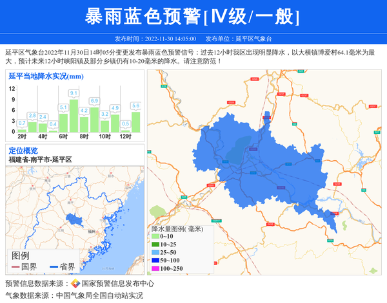
Task: Click the tallest bar labeled 9.1
Action: [74, 116]
